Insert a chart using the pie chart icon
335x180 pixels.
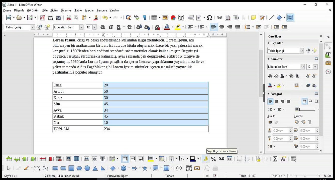coord(173,18)
